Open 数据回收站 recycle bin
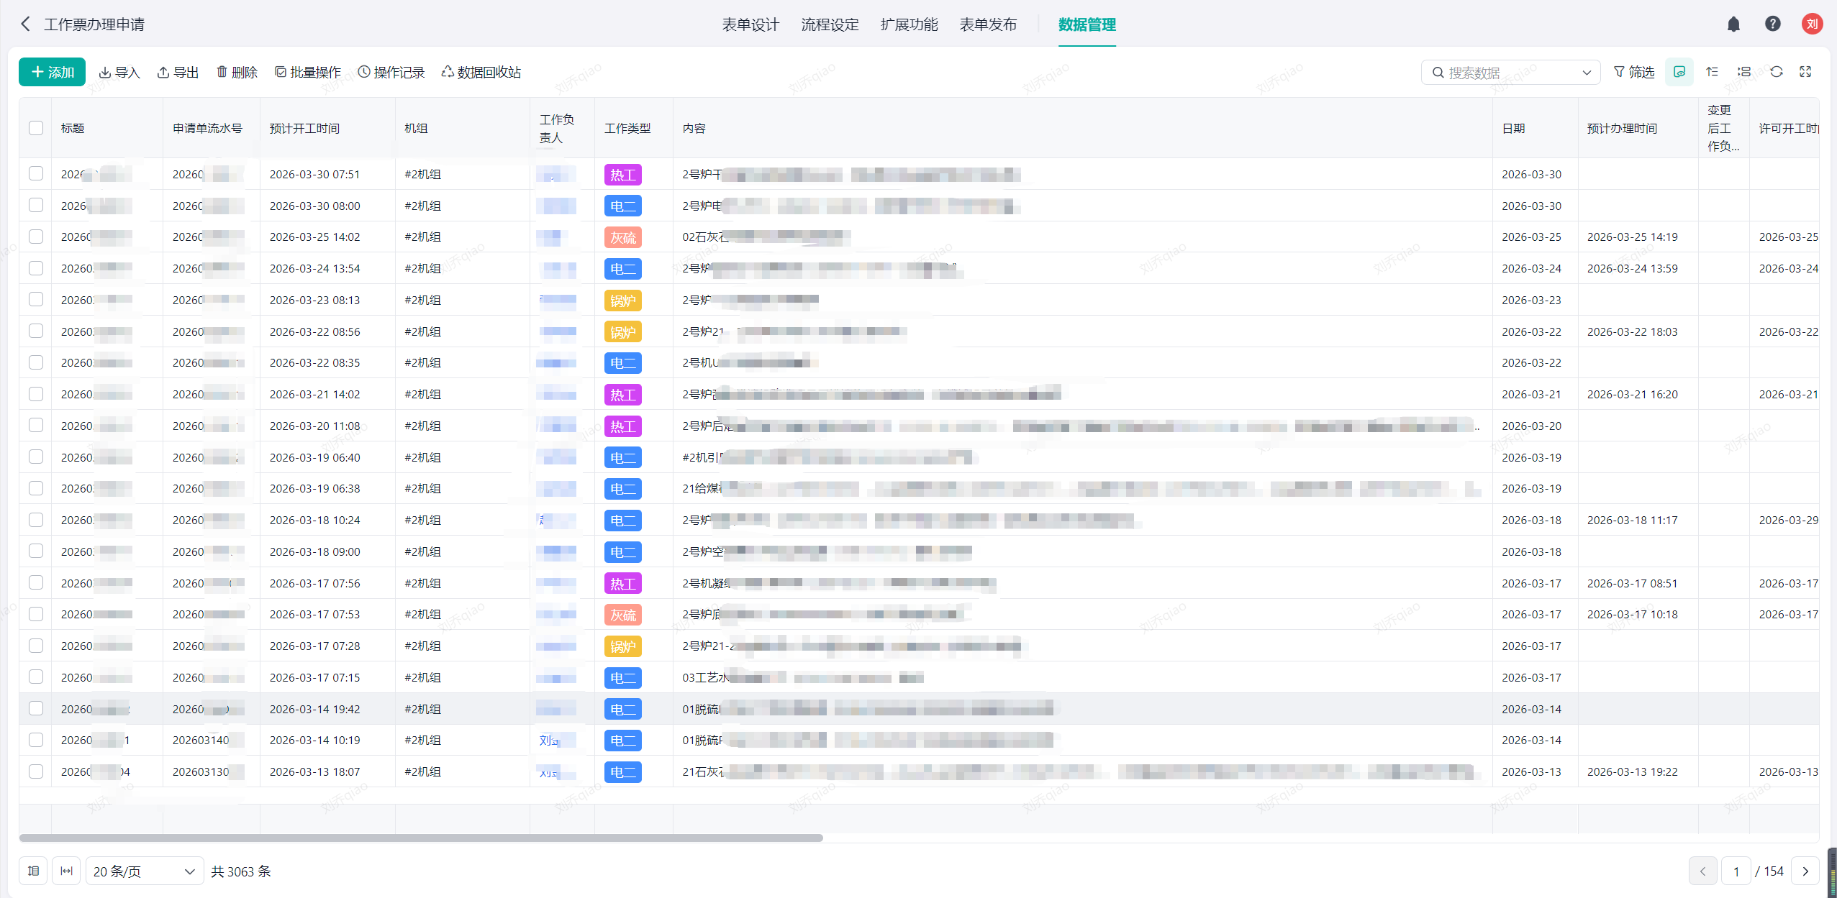 pyautogui.click(x=481, y=72)
